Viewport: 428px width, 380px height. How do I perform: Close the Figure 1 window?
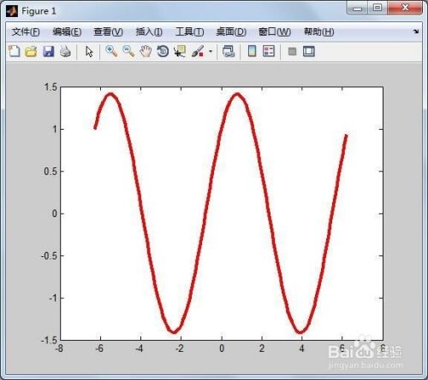pos(405,8)
